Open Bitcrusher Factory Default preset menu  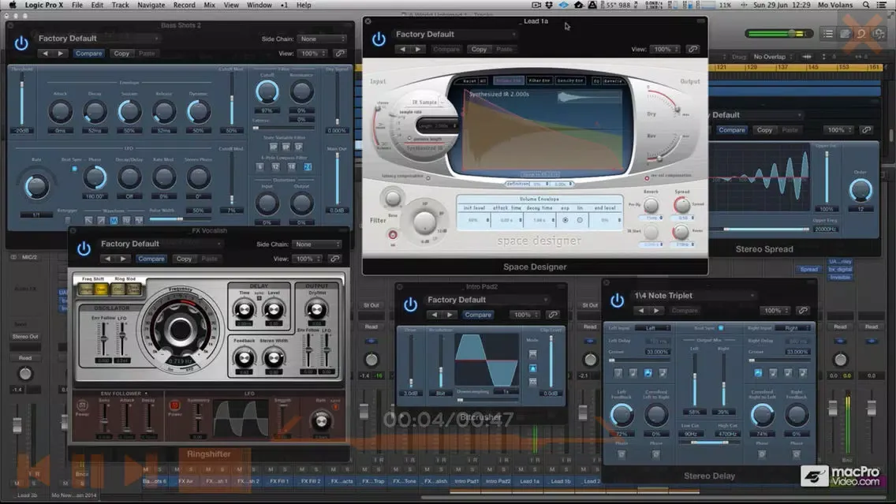(487, 300)
